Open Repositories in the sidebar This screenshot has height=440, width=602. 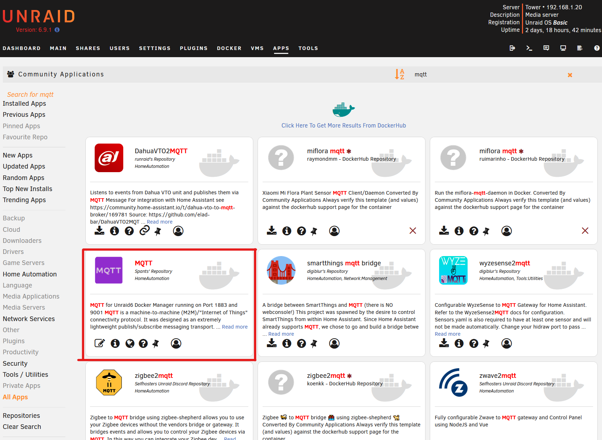(21, 416)
